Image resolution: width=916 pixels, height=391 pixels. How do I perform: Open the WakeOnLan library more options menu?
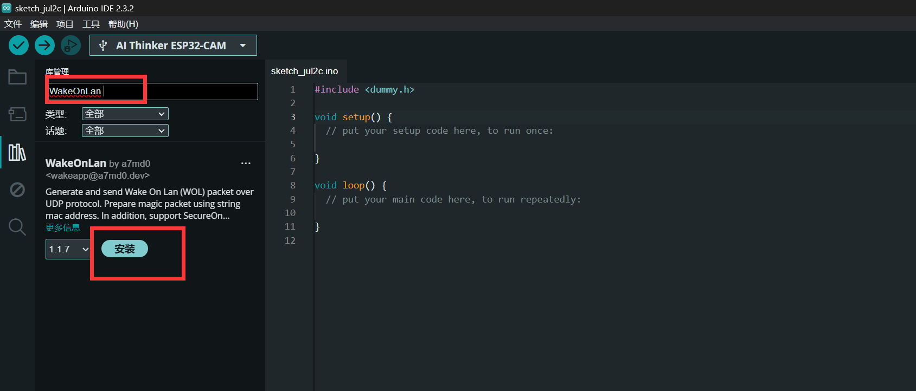tap(246, 163)
